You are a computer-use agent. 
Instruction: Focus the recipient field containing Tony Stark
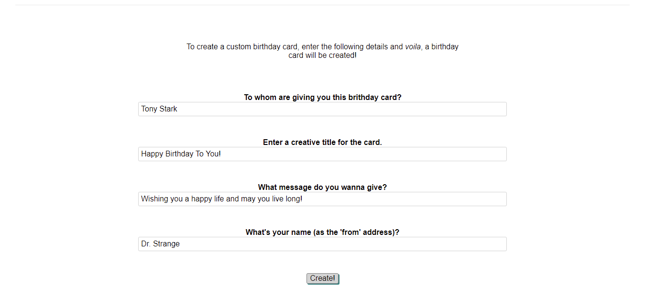(x=322, y=109)
